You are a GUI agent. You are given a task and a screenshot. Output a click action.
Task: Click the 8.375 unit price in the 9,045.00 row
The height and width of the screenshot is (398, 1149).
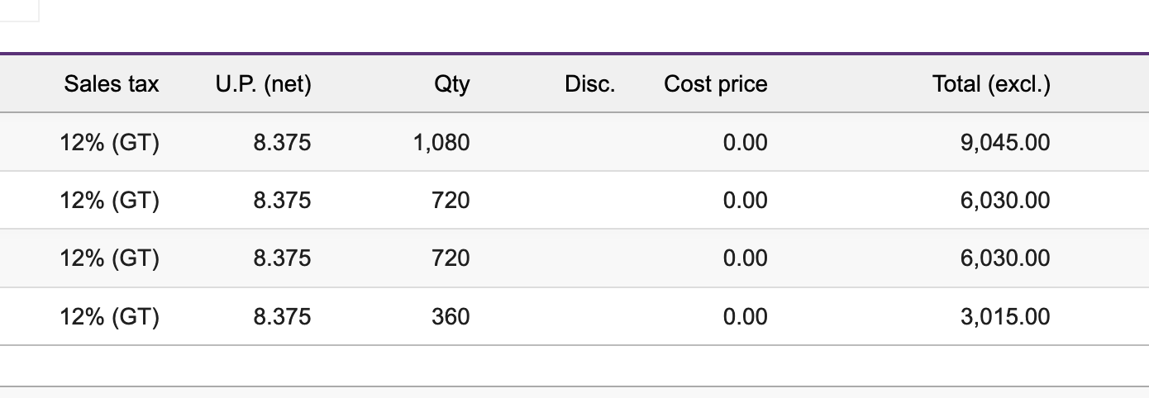pos(282,143)
